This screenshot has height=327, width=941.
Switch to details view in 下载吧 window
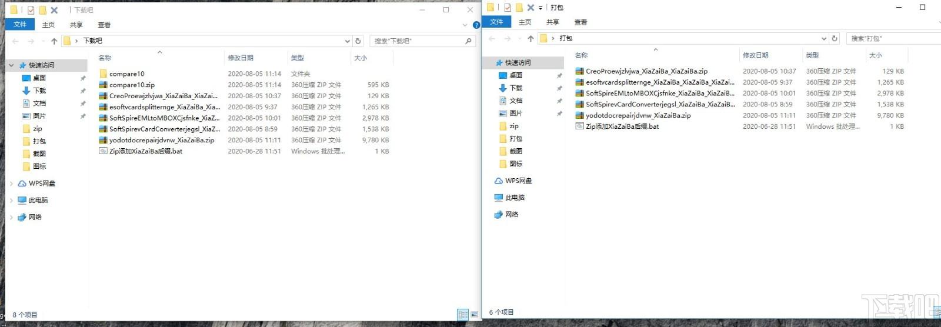pos(463,315)
